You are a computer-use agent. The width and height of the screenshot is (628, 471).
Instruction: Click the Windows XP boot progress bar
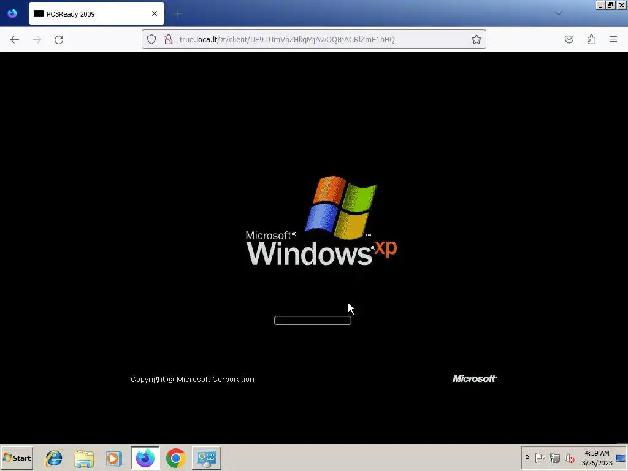pos(313,320)
